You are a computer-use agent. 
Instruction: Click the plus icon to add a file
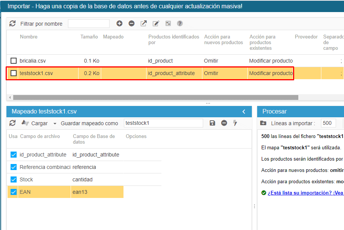coord(119,23)
